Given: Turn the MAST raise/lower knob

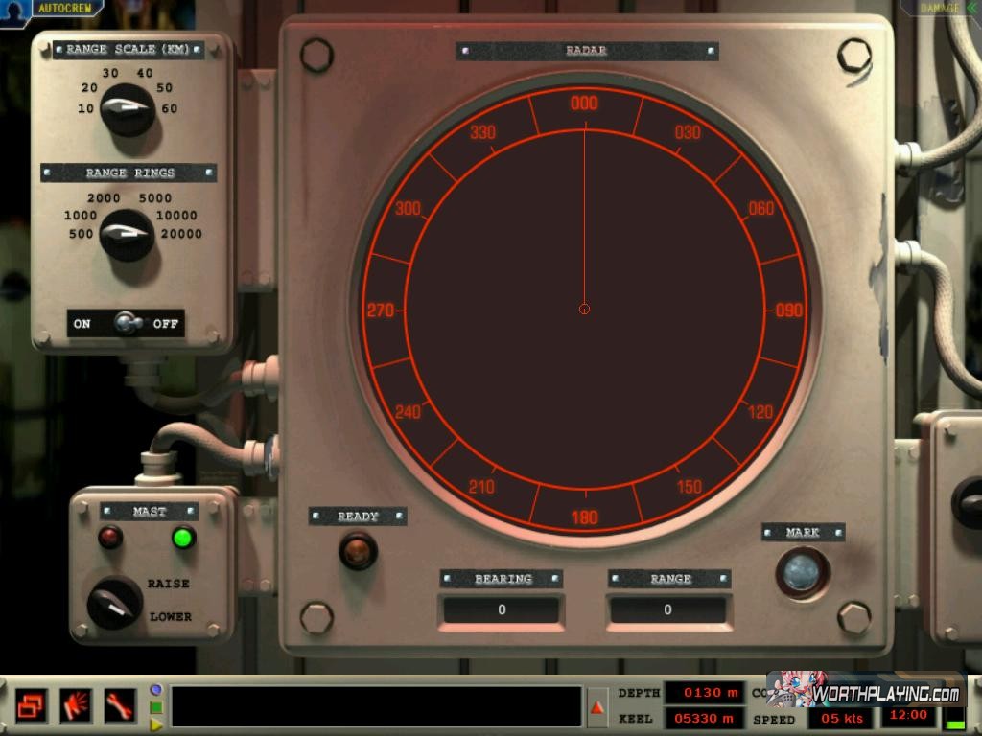Looking at the screenshot, I should [115, 603].
